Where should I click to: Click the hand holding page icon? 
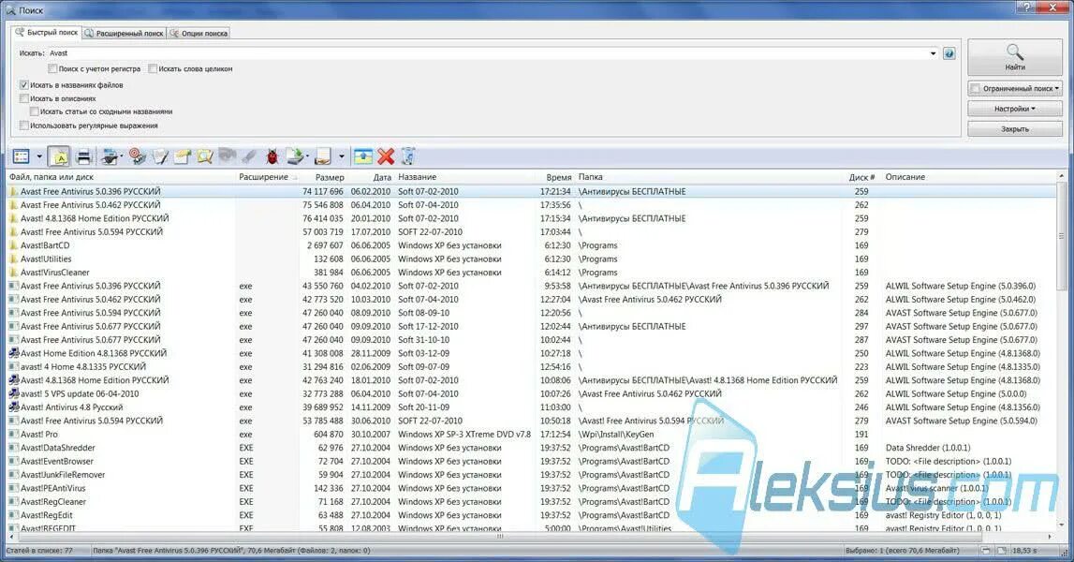coord(323,157)
